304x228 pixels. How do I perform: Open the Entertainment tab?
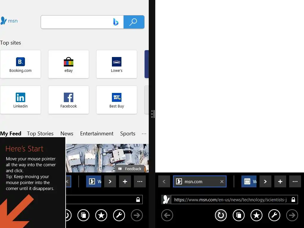[x=97, y=134]
